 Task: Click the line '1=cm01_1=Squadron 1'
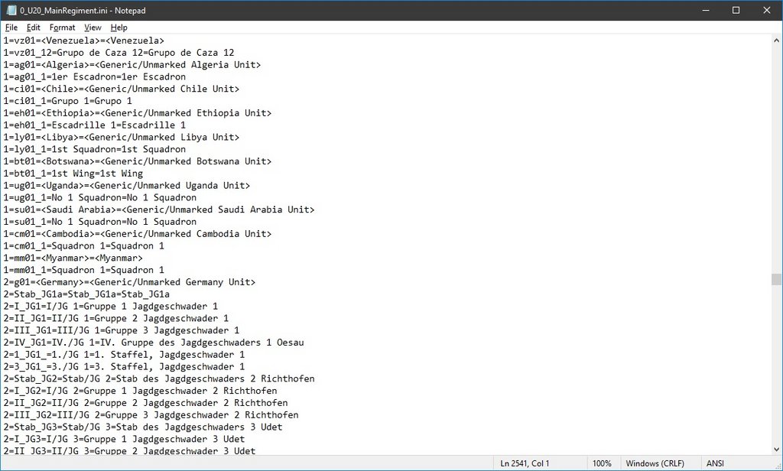point(84,245)
